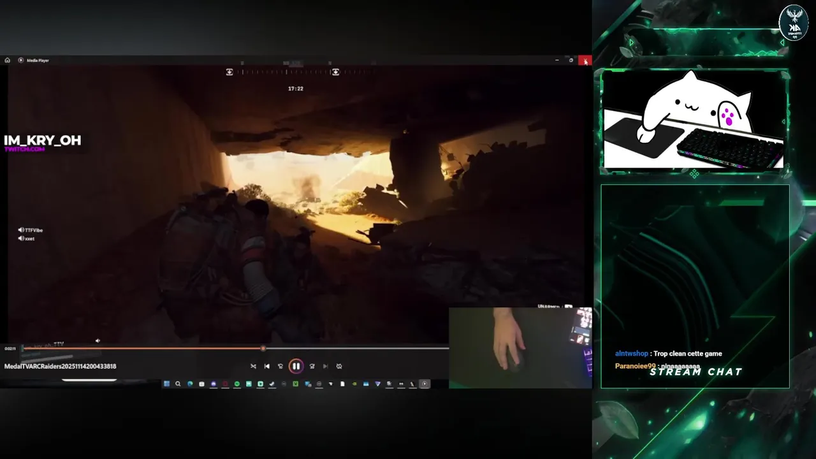
Task: Click the hand webcam feed thumbnail
Action: point(520,348)
